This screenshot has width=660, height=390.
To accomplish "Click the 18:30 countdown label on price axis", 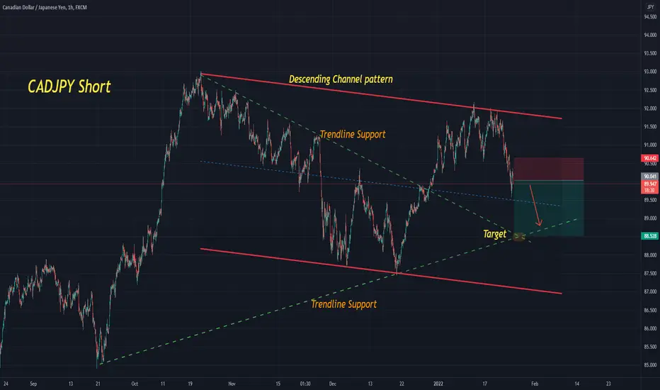I will [x=649, y=191].
